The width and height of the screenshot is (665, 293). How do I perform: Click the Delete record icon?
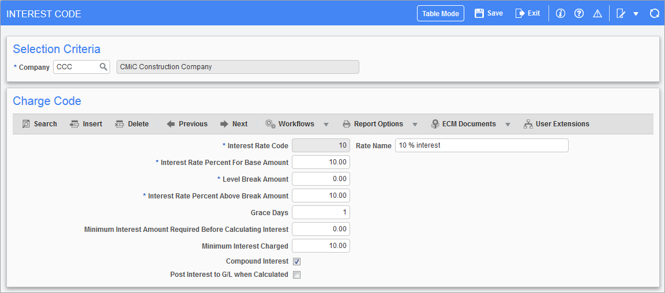coord(119,124)
